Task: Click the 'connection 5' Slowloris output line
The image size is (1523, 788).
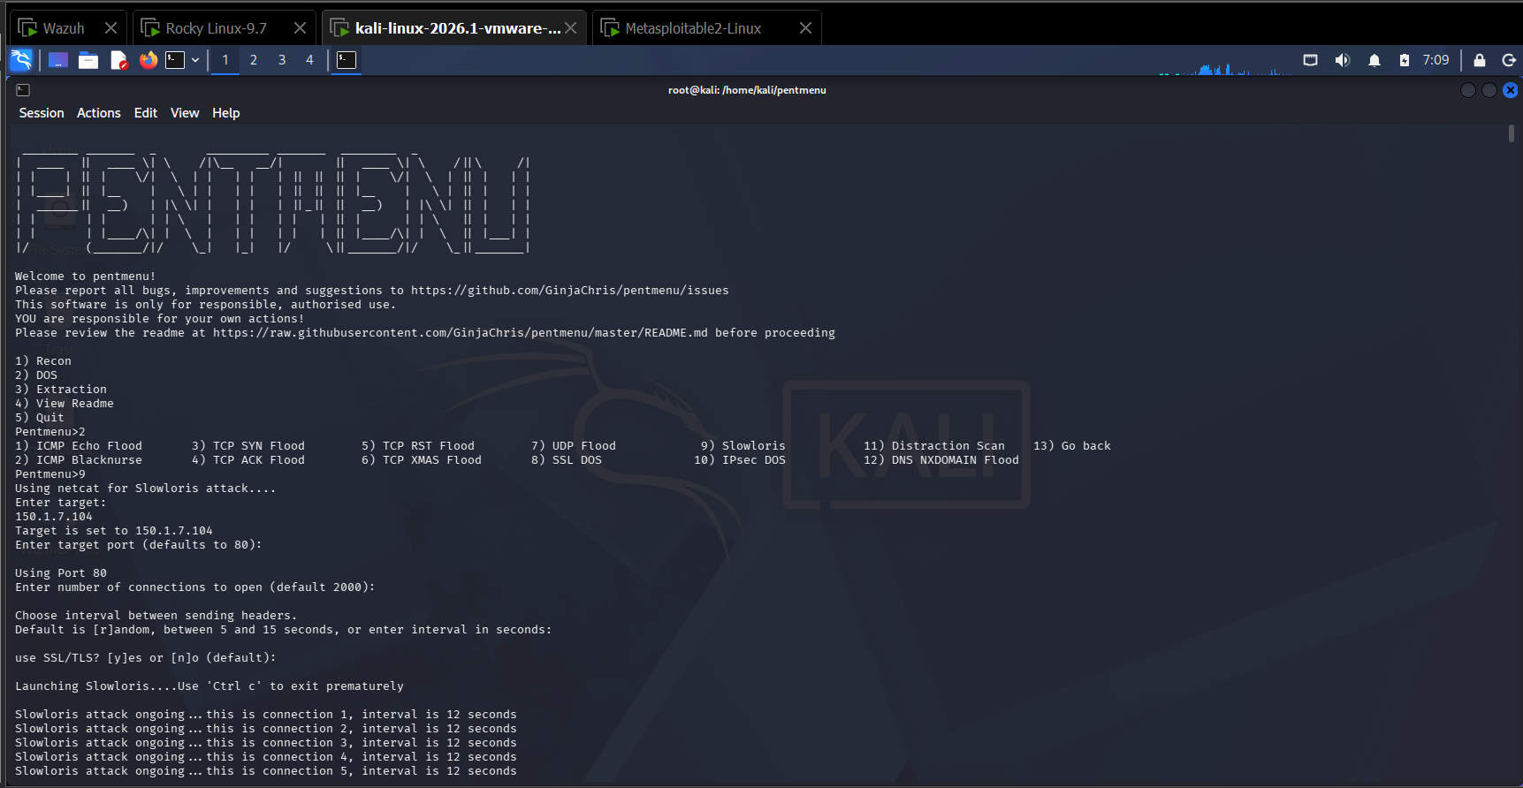Action: click(x=266, y=771)
